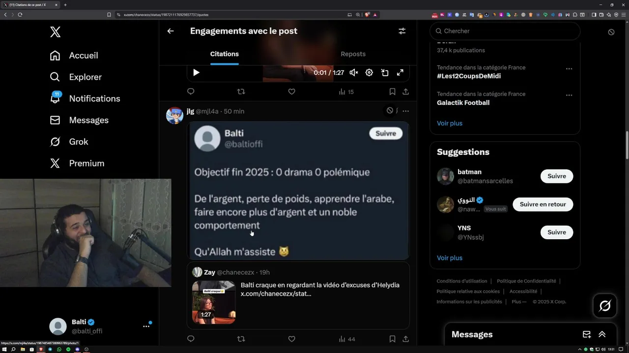The height and width of the screenshot is (353, 629).
Task: Open Messages from the left sidebar
Action: click(x=79, y=120)
